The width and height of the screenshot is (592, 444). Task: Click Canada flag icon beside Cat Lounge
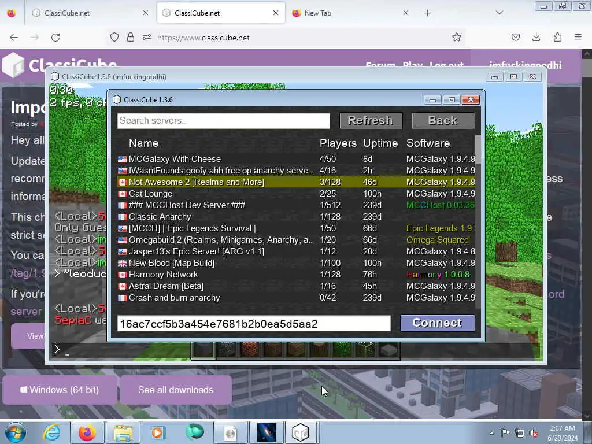coord(123,194)
